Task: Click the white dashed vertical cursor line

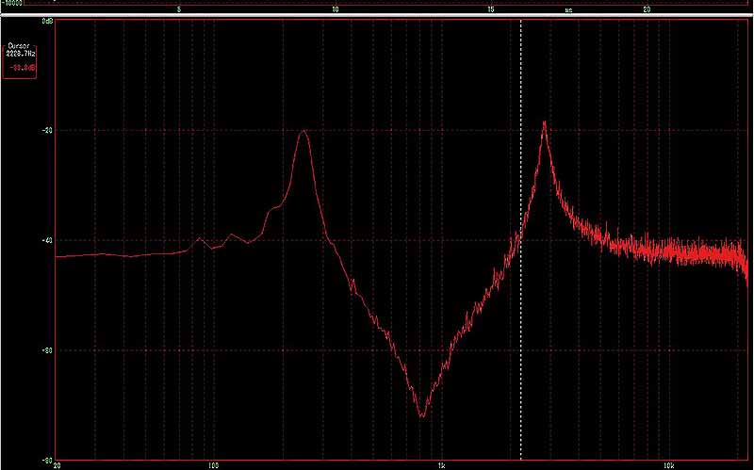Action: click(521, 283)
